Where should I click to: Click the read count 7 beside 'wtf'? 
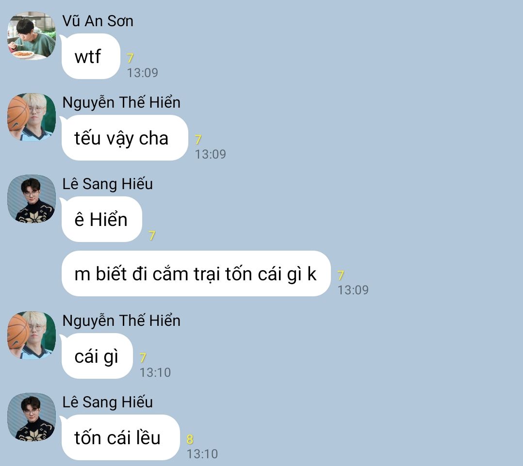[131, 58]
